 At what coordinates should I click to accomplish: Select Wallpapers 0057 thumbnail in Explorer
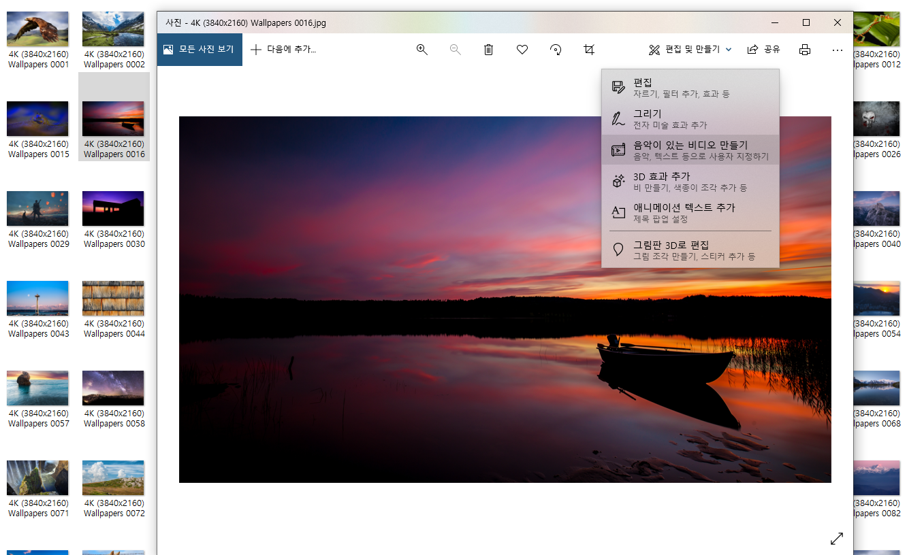pos(38,388)
